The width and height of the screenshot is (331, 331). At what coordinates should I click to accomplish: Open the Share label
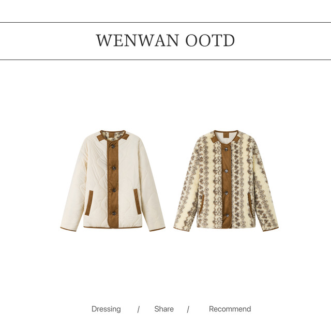(x=164, y=309)
